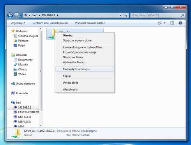
Task: Select Komputer in the sidebar
Action: click(x=19, y=93)
